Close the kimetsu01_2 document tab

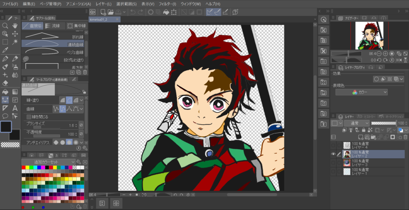(117, 20)
